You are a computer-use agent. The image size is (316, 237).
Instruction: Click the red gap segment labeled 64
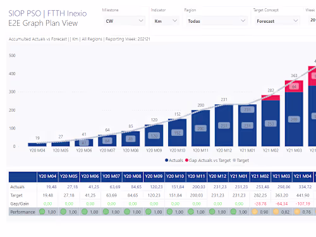point(294,87)
